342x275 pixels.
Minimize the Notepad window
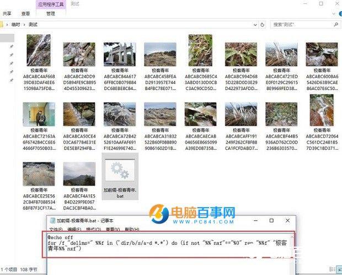(x=255, y=221)
